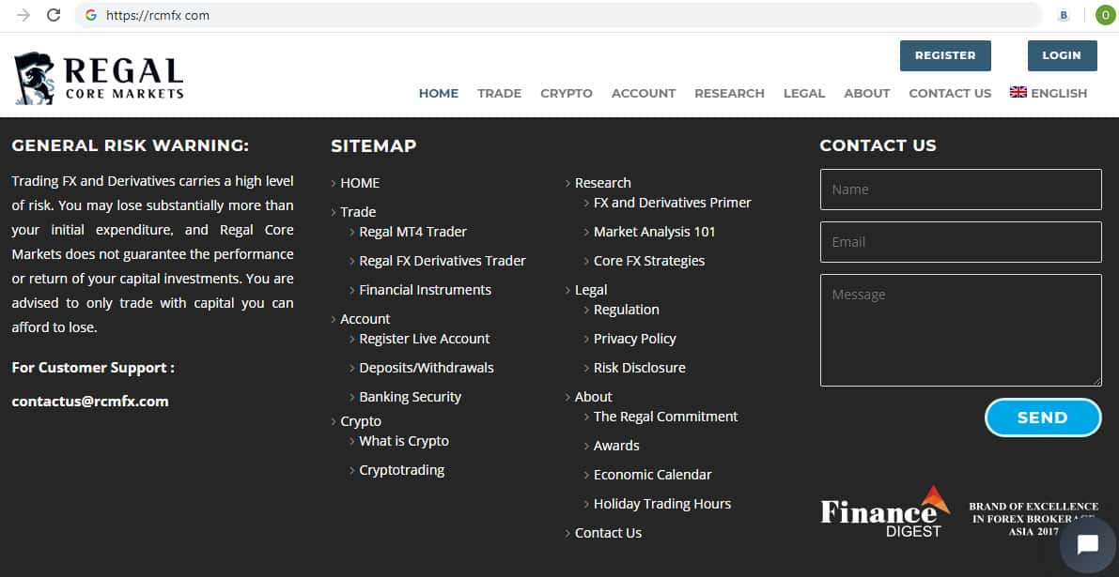Click the For Customer Support label
This screenshot has width=1119, height=577.
pos(93,369)
